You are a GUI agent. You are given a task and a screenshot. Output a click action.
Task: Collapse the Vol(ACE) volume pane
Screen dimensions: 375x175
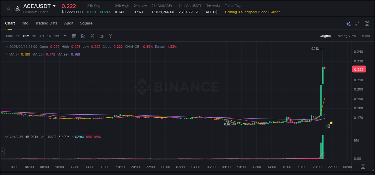6,136
